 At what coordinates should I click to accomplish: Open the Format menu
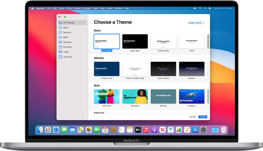[x=77, y=8]
